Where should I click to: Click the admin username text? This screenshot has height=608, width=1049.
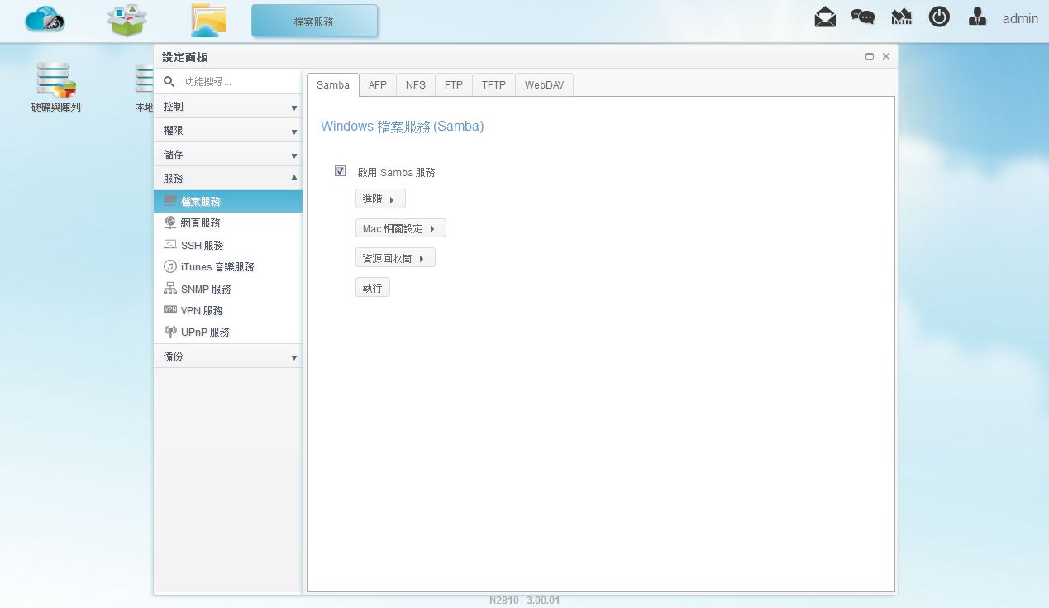(x=1020, y=18)
